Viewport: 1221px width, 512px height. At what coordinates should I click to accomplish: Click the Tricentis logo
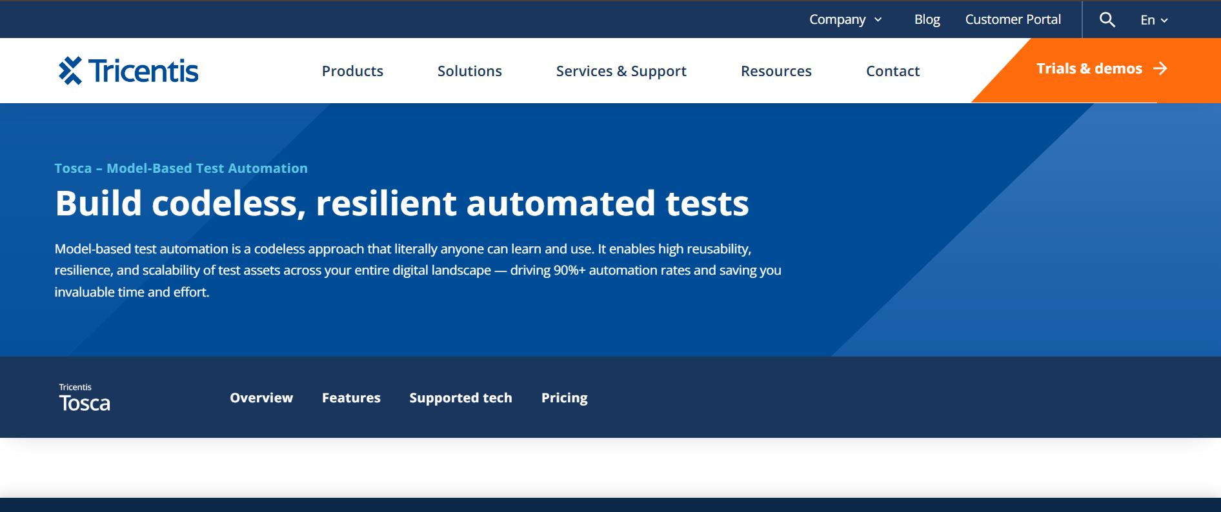(128, 71)
